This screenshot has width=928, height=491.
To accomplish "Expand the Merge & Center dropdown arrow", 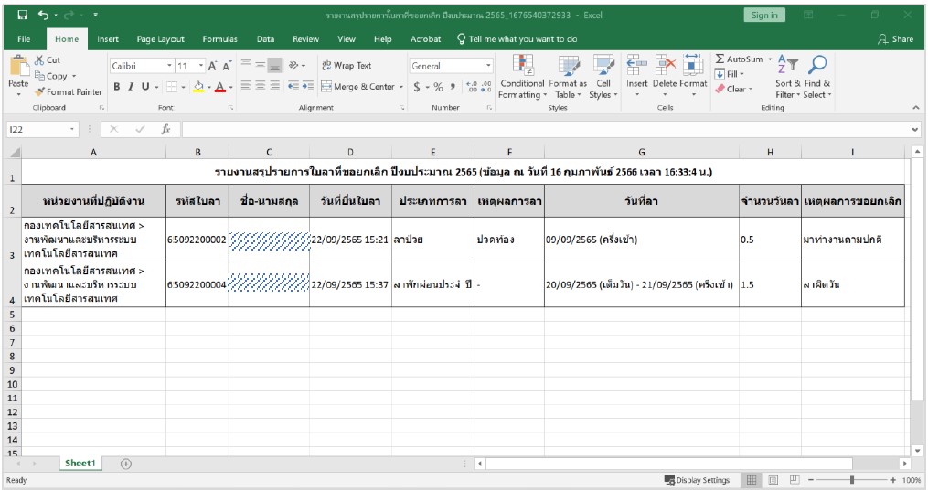I will [x=400, y=87].
